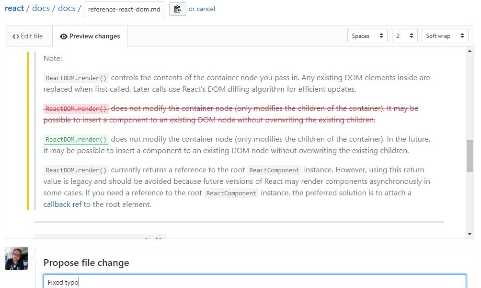Click the clipboard copy path icon

click(x=177, y=9)
